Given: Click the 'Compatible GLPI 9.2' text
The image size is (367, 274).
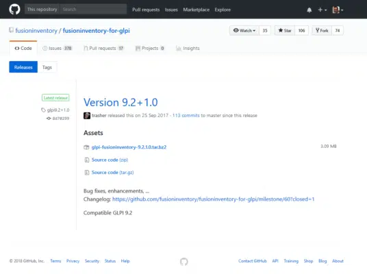Looking at the screenshot, I should tap(107, 213).
